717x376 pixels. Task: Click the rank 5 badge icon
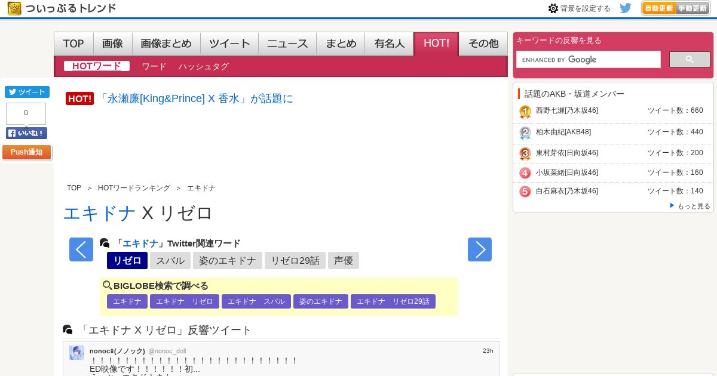click(525, 192)
